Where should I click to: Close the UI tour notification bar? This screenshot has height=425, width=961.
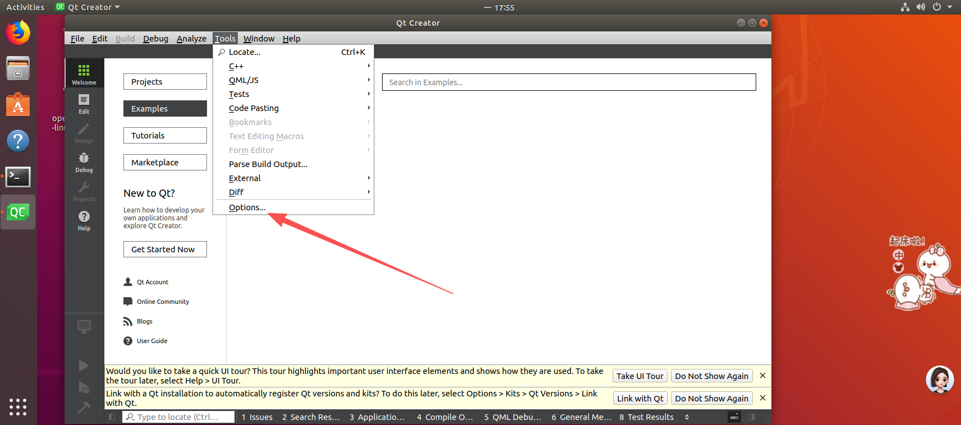point(762,376)
